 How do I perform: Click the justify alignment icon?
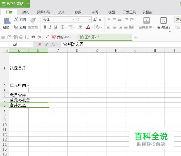click(126, 27)
